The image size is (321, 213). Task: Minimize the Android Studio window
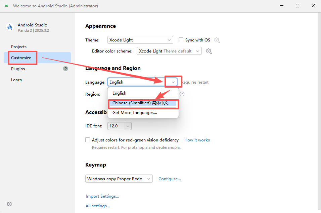coord(282,6)
